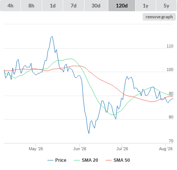This screenshot has height=170, width=177.
Task: Switch to the 8h time range
Action: point(31,6)
